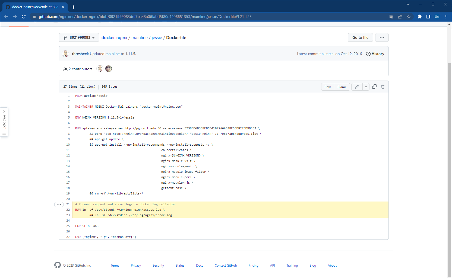The height and width of the screenshot is (278, 452).
Task: Open the file more options menu
Action: [x=382, y=38]
